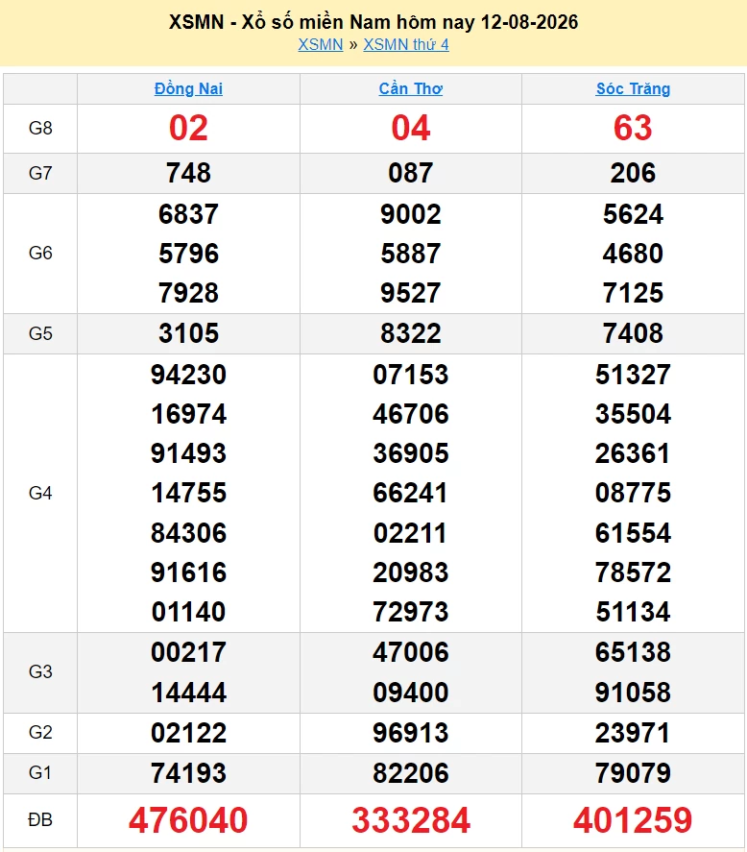Screen dimensions: 747x852
Task: Click the G3 number 00217
Action: [188, 652]
